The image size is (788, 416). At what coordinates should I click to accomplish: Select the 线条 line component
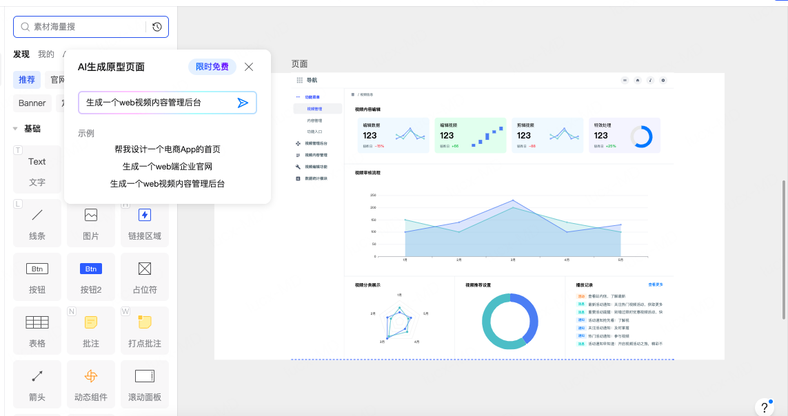[37, 223]
